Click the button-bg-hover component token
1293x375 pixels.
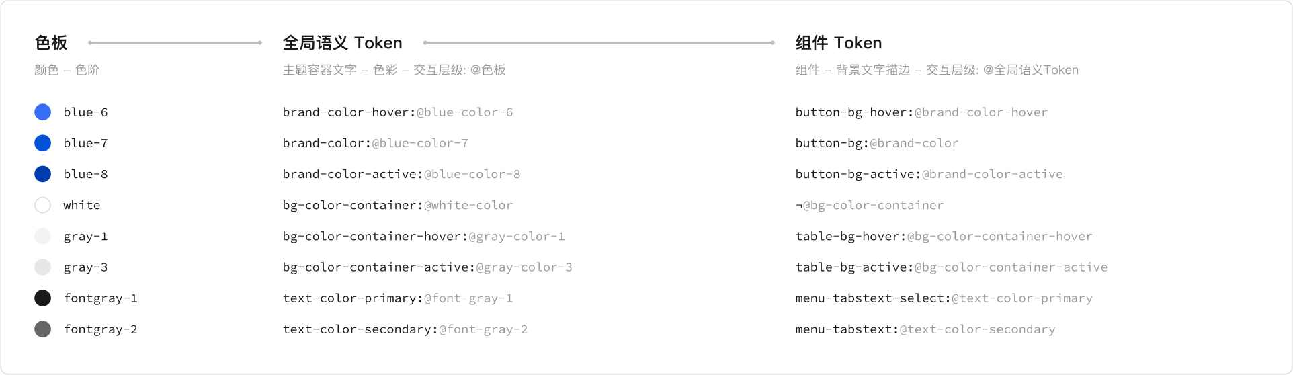coord(853,112)
